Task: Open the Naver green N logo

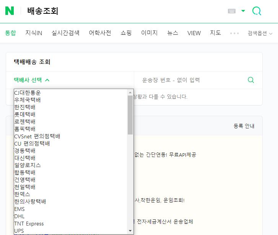Action: pyautogui.click(x=10, y=11)
